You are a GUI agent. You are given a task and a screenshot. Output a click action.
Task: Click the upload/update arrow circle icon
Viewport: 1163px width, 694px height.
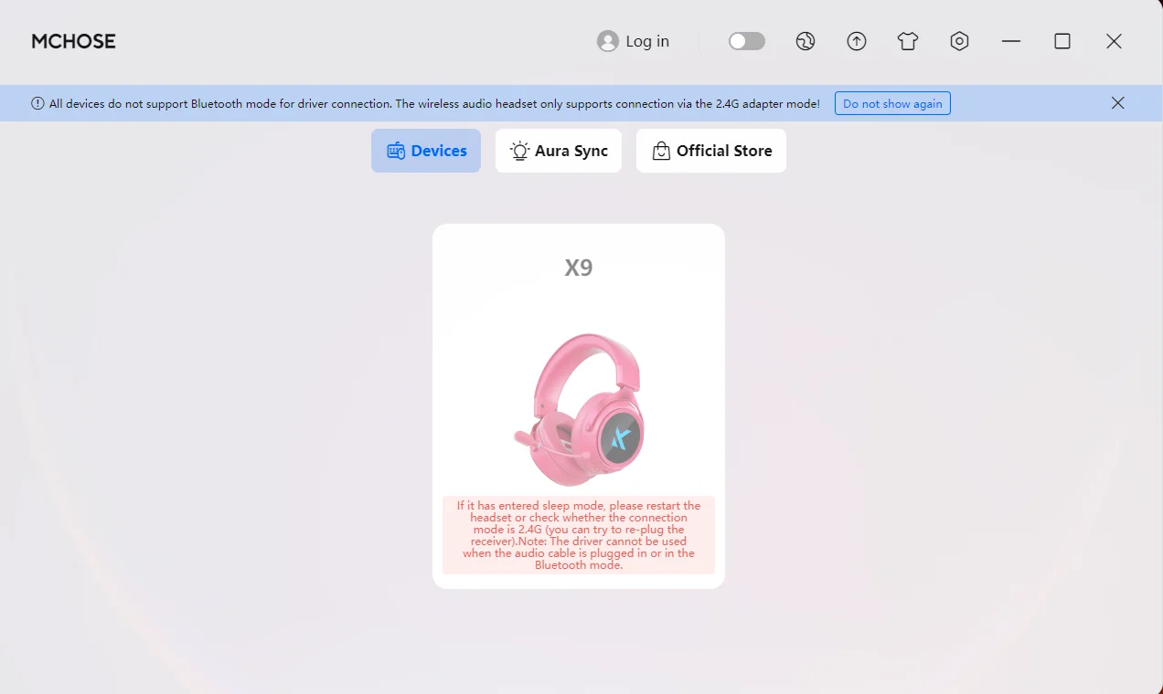tap(857, 41)
